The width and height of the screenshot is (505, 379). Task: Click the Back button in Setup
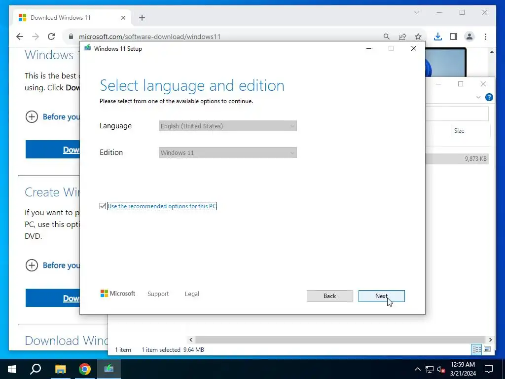click(x=329, y=296)
